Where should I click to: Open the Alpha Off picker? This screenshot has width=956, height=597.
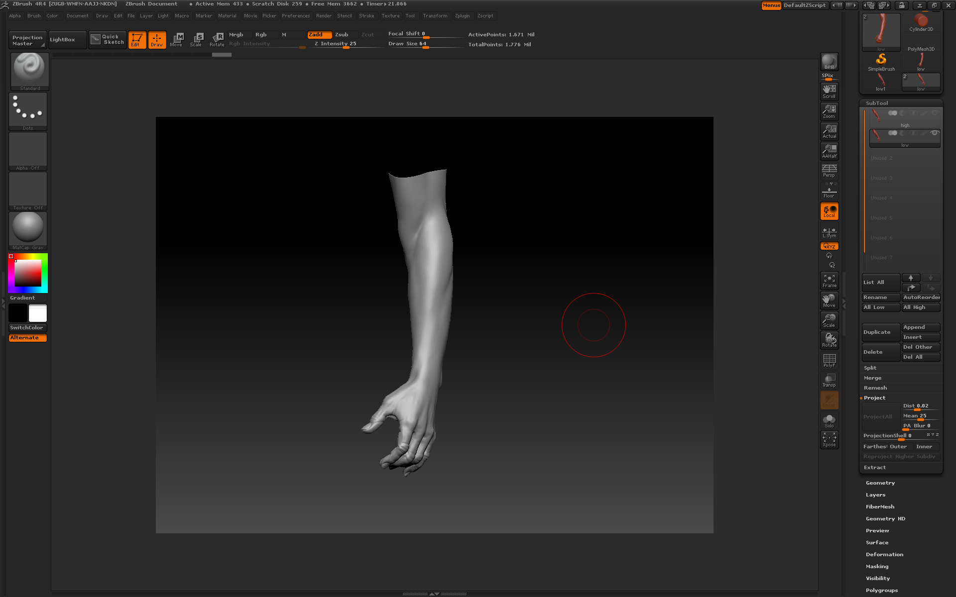coord(28,151)
